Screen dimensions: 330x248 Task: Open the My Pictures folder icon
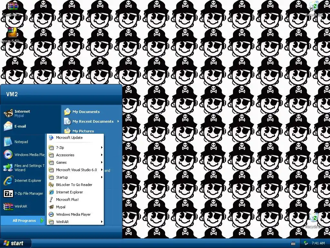[x=67, y=131]
